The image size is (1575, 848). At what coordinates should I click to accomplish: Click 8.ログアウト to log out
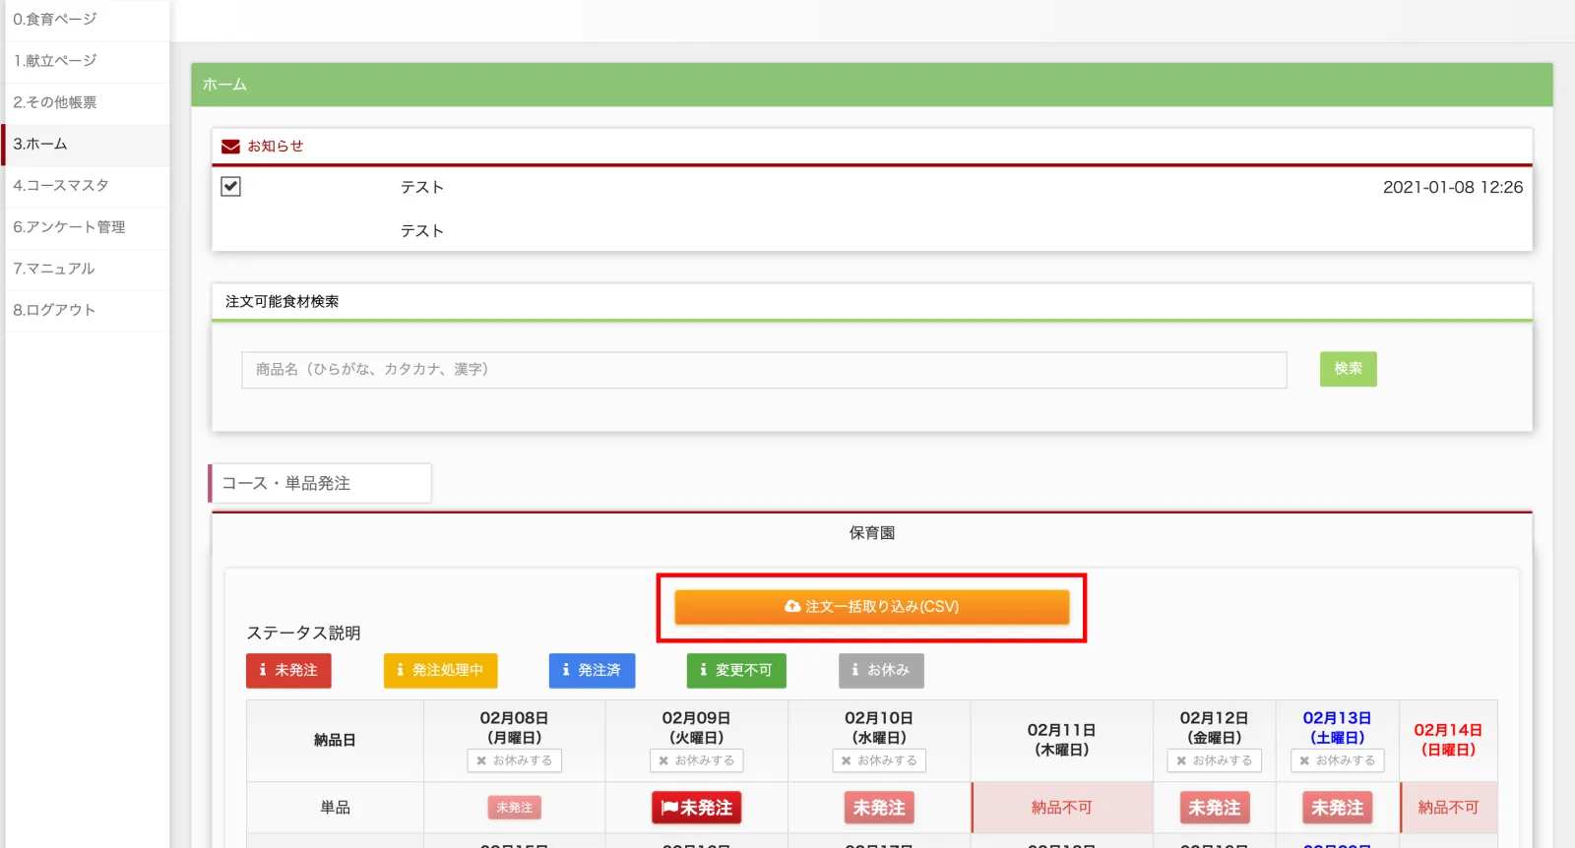tap(54, 310)
